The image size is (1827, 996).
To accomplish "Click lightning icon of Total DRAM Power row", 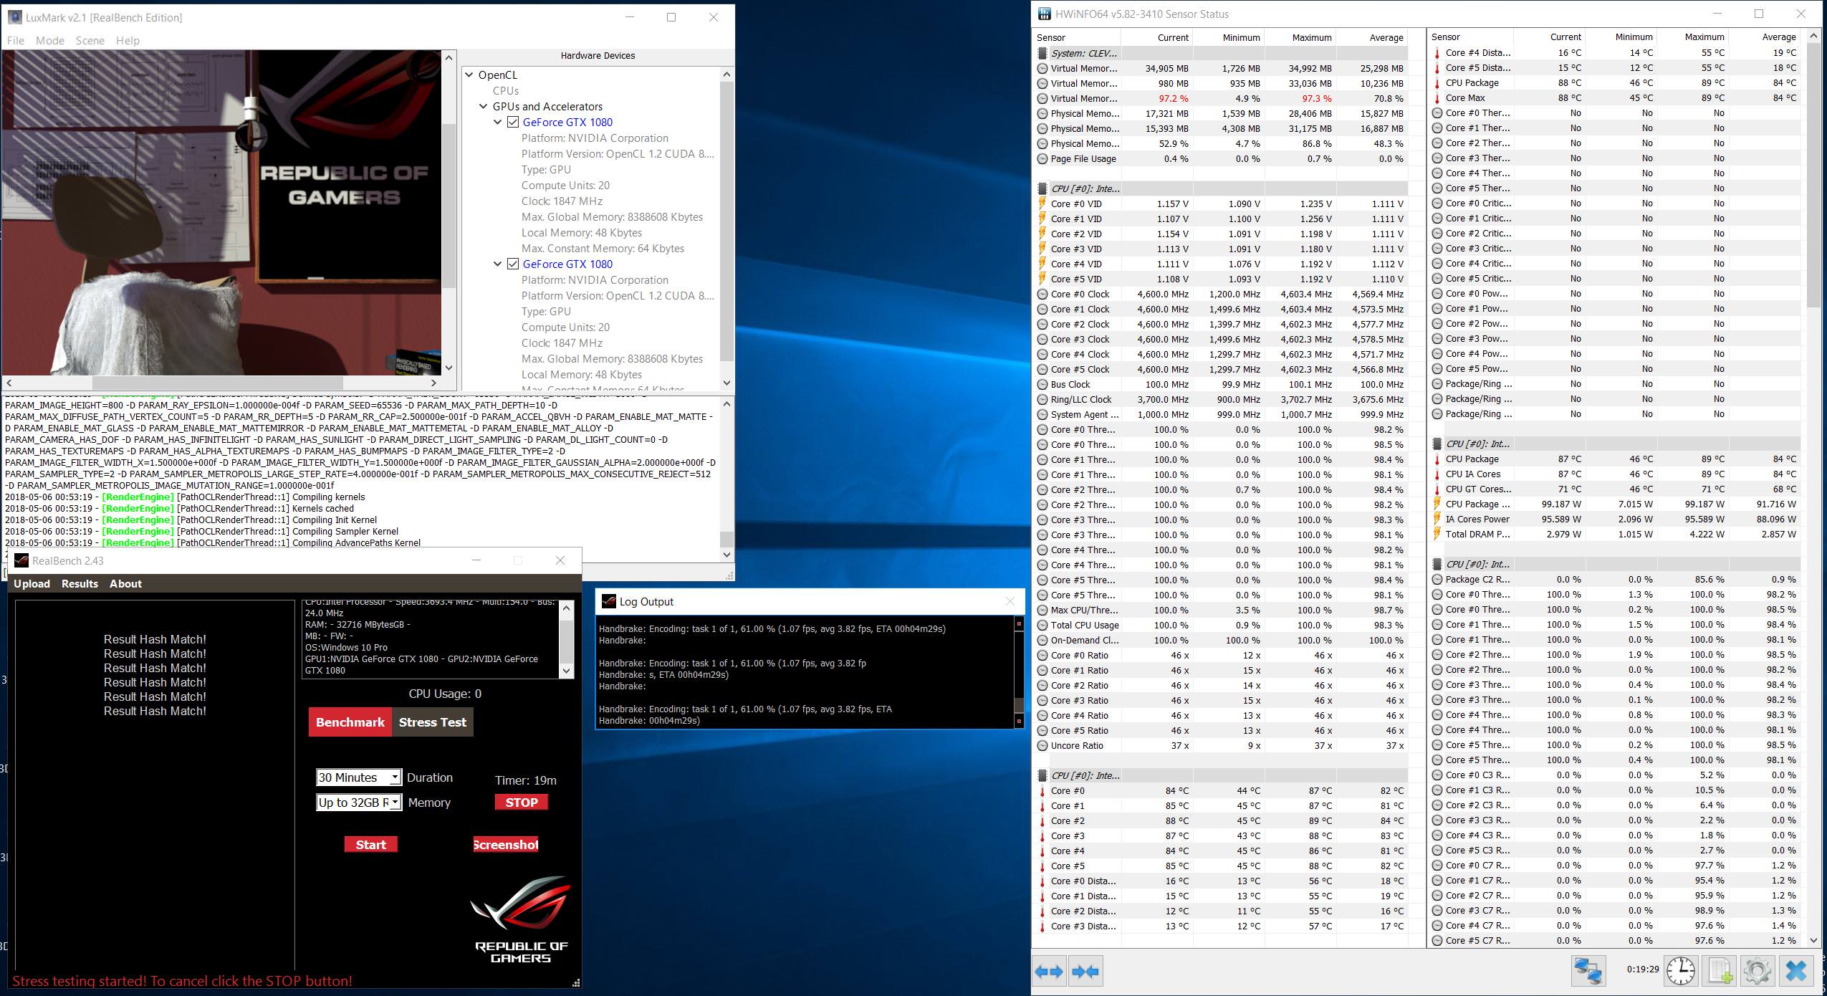I will click(1437, 534).
